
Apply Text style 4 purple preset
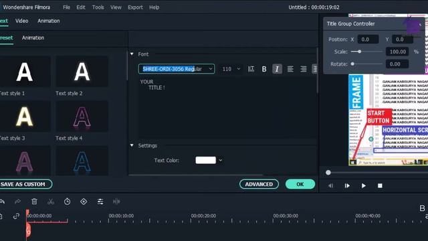click(x=82, y=116)
